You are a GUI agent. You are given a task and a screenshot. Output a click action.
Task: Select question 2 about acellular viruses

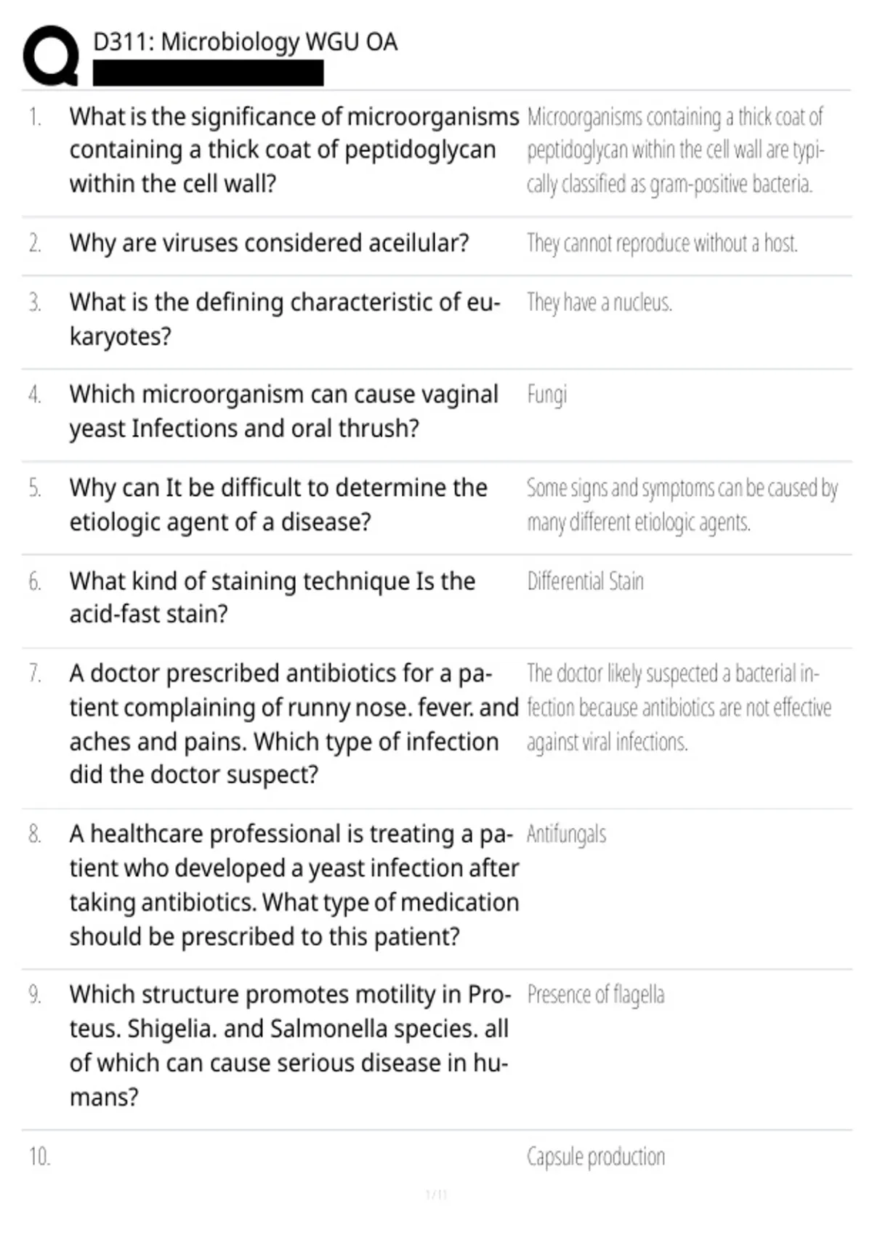point(270,243)
